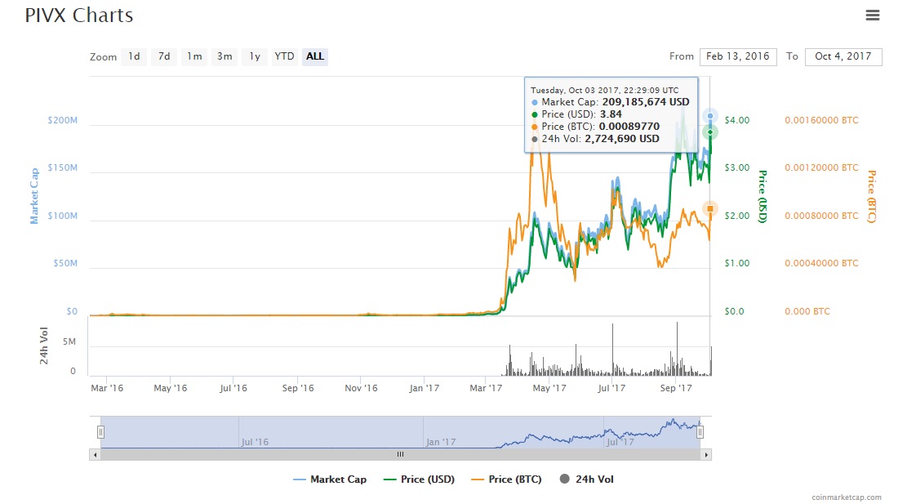Click the right navigator range handle
This screenshot has width=916, height=504.
pyautogui.click(x=700, y=432)
